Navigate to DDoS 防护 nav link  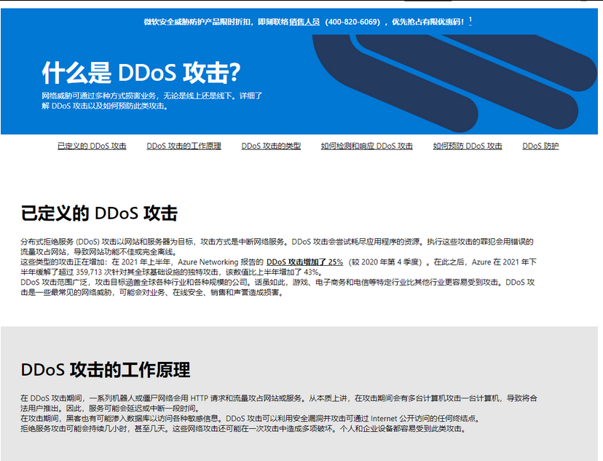coord(540,146)
